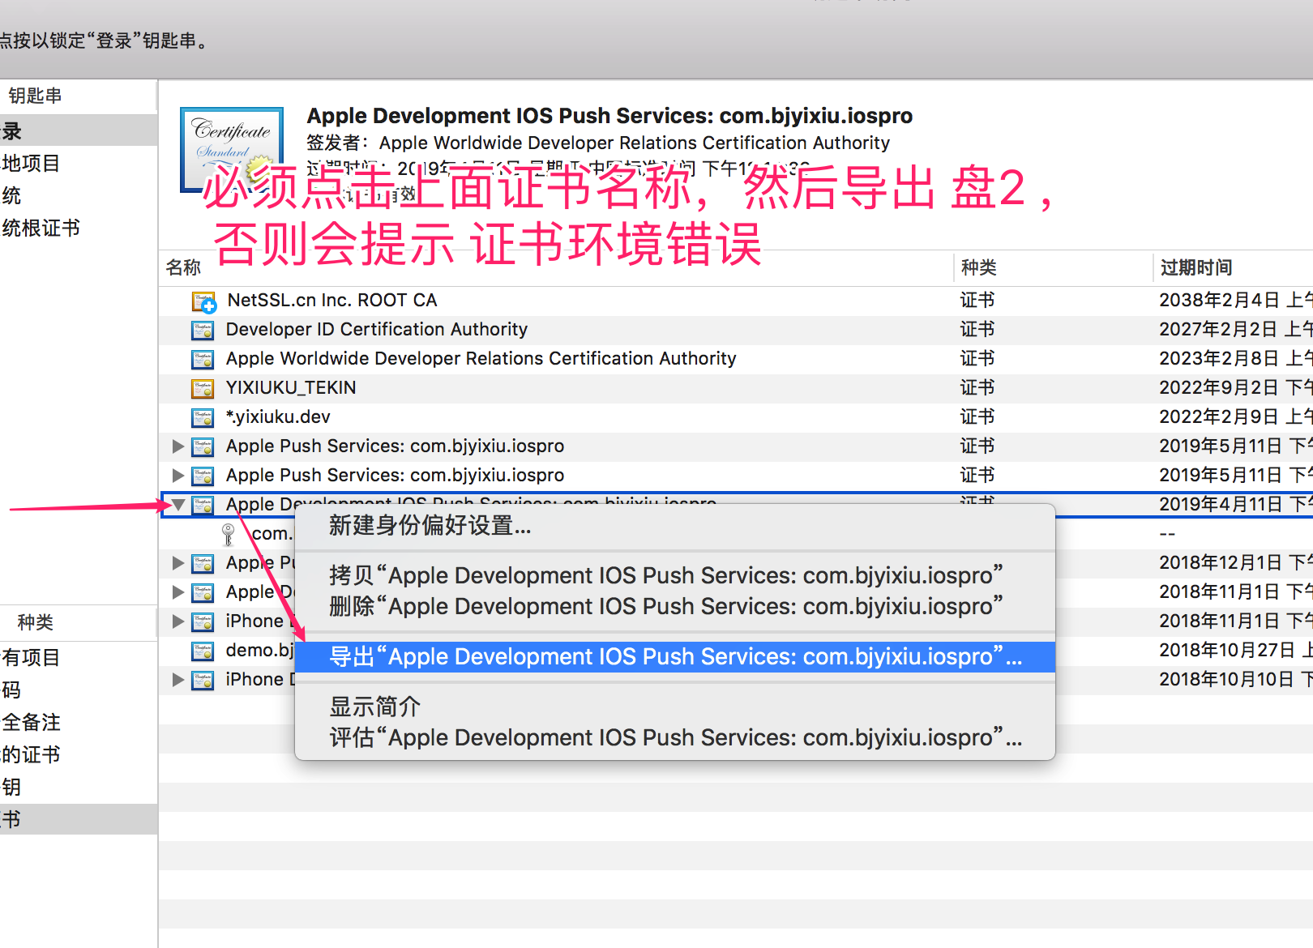The width and height of the screenshot is (1313, 948).
Task: Expand the first Apple Push Services certificate
Action: pyautogui.click(x=178, y=446)
